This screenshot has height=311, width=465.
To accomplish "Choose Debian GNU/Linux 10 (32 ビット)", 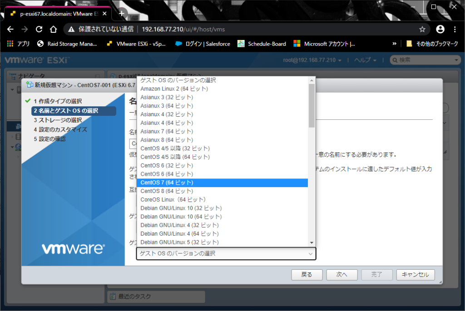I will (222, 208).
